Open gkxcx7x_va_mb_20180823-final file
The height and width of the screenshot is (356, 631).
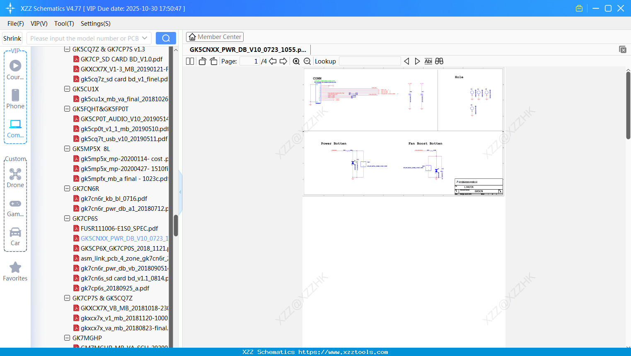(121, 328)
